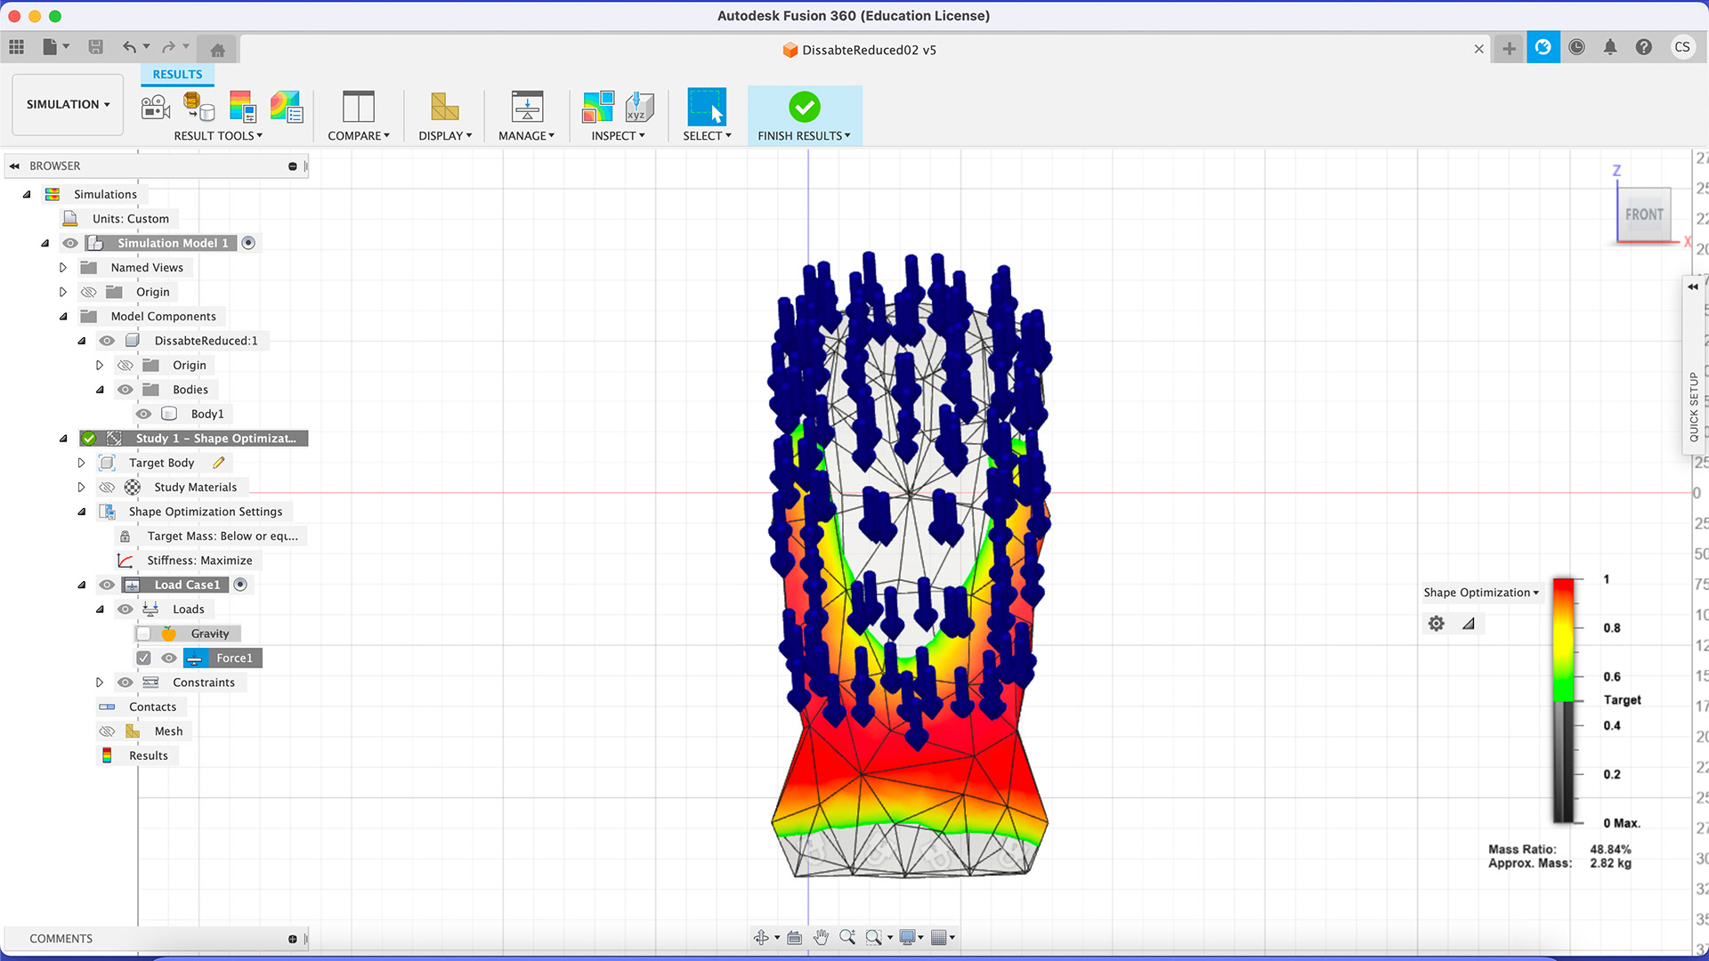This screenshot has height=961, width=1709.
Task: Click the Results details report icon
Action: (287, 107)
